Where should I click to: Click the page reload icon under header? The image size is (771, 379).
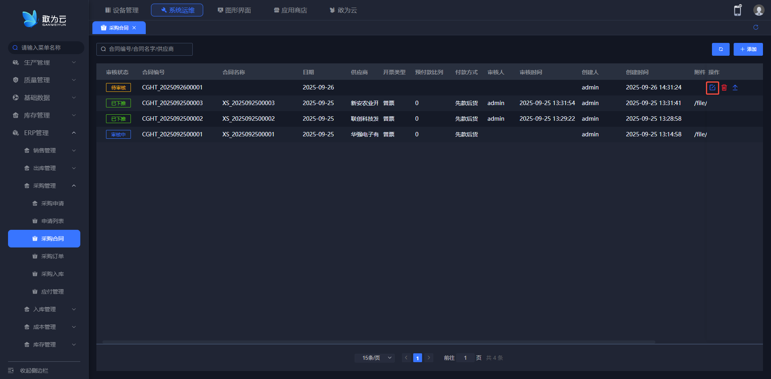tap(755, 27)
